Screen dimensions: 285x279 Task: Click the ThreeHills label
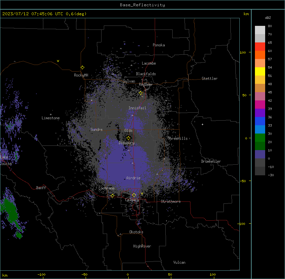coord(178,139)
